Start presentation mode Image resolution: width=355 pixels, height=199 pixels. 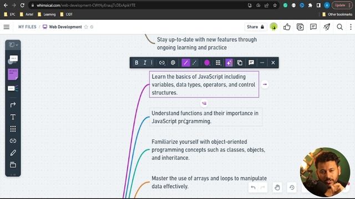coord(300,27)
